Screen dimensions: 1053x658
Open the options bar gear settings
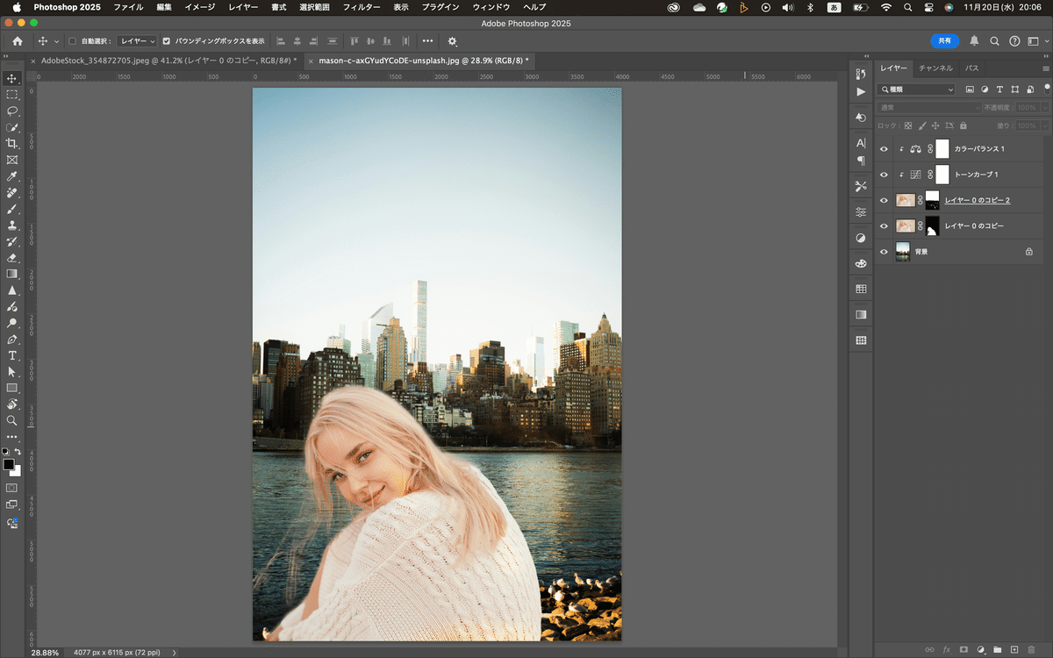pyautogui.click(x=453, y=40)
